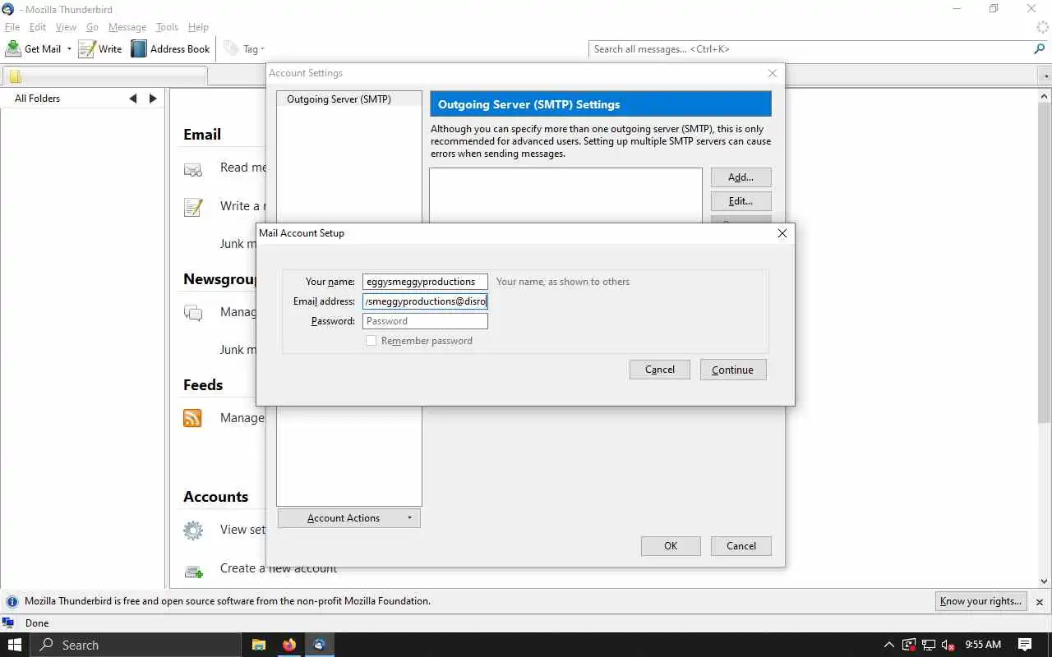Open File Explorer from taskbar

pos(259,645)
